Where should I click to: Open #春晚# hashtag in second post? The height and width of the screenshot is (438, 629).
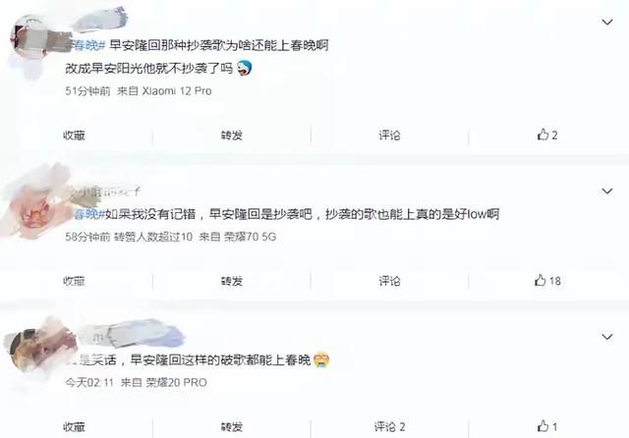coord(86,214)
